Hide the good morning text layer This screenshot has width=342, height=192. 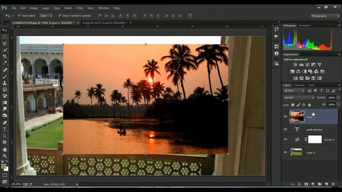click(285, 129)
